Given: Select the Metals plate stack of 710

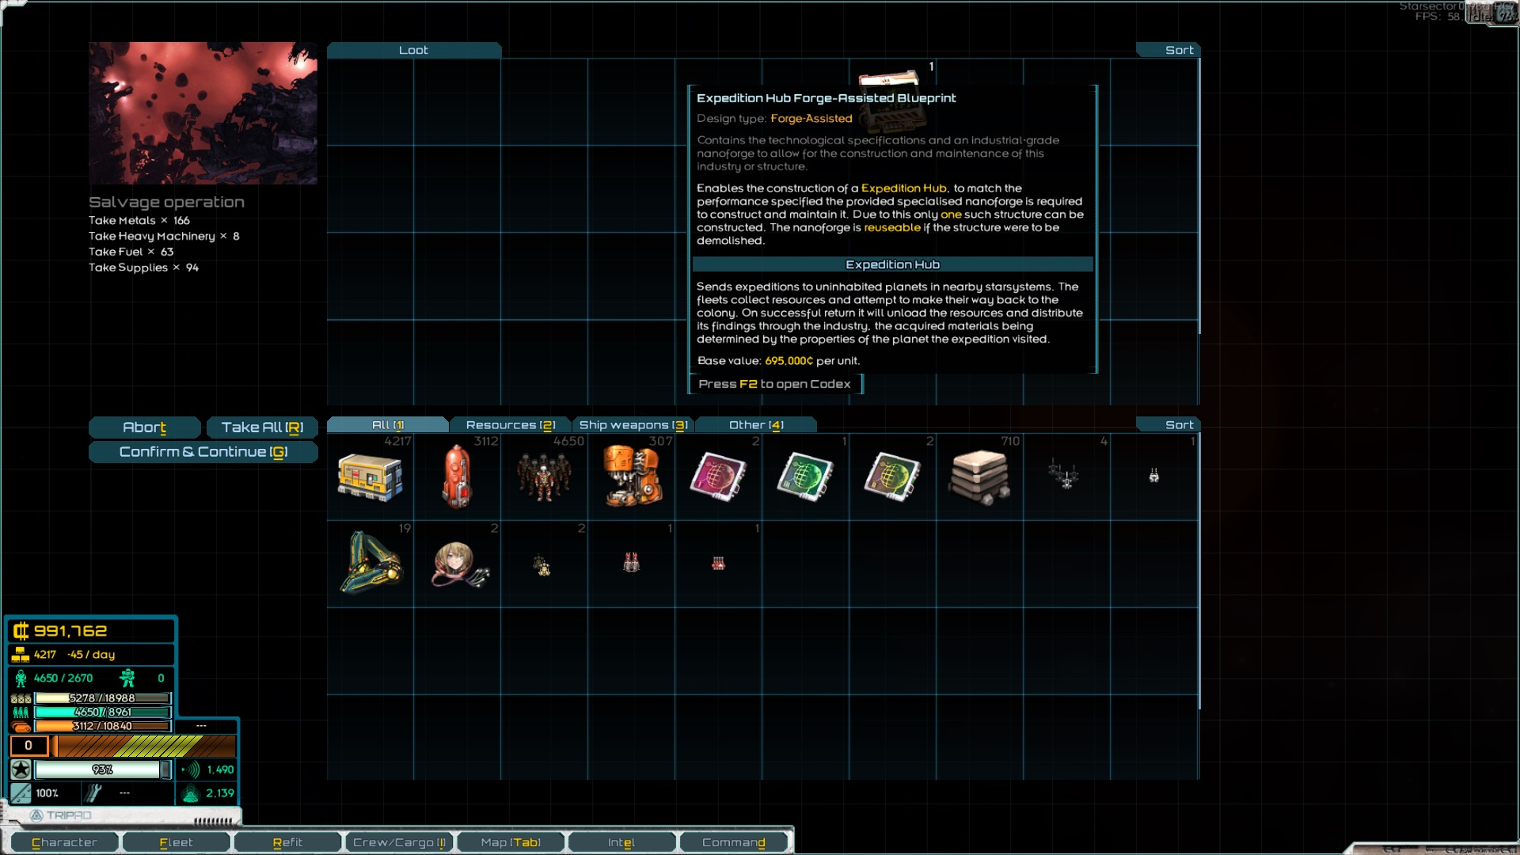Looking at the screenshot, I should tap(979, 477).
